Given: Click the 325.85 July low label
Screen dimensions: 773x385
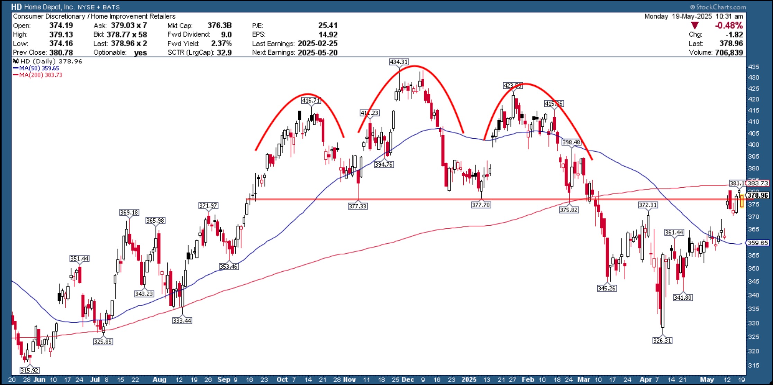Looking at the screenshot, I should pyautogui.click(x=103, y=341).
